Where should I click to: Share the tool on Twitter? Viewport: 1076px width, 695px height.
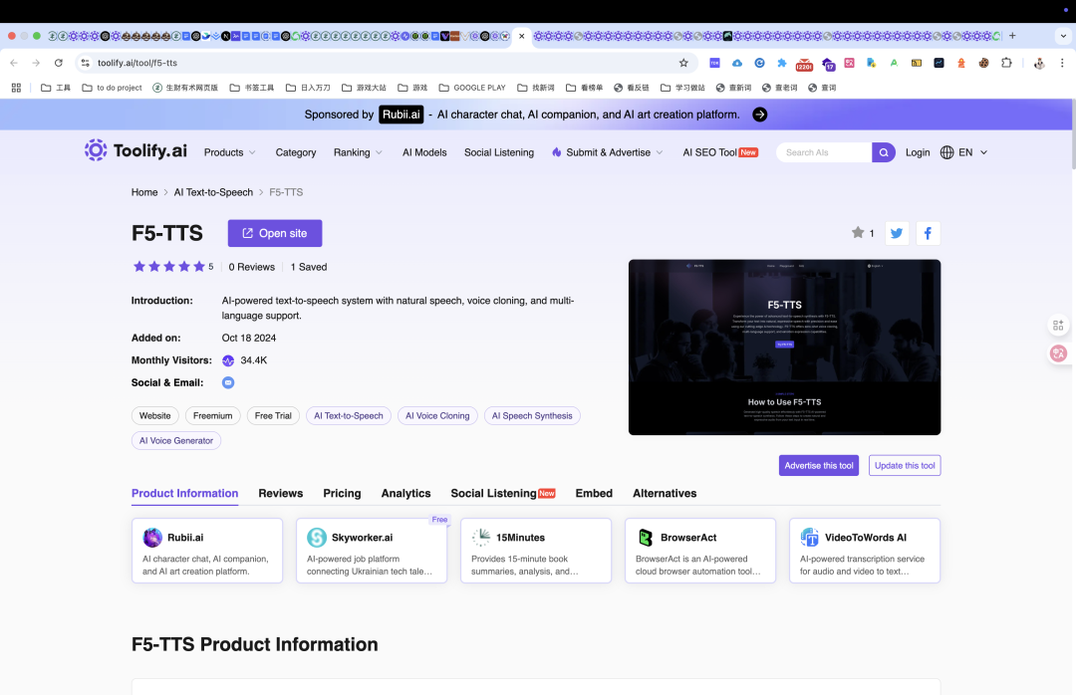(897, 233)
